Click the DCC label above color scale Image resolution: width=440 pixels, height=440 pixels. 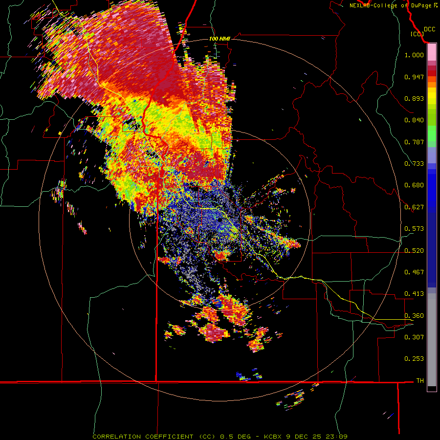click(429, 29)
